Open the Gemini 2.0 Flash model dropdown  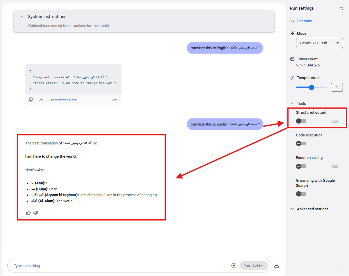(319, 43)
